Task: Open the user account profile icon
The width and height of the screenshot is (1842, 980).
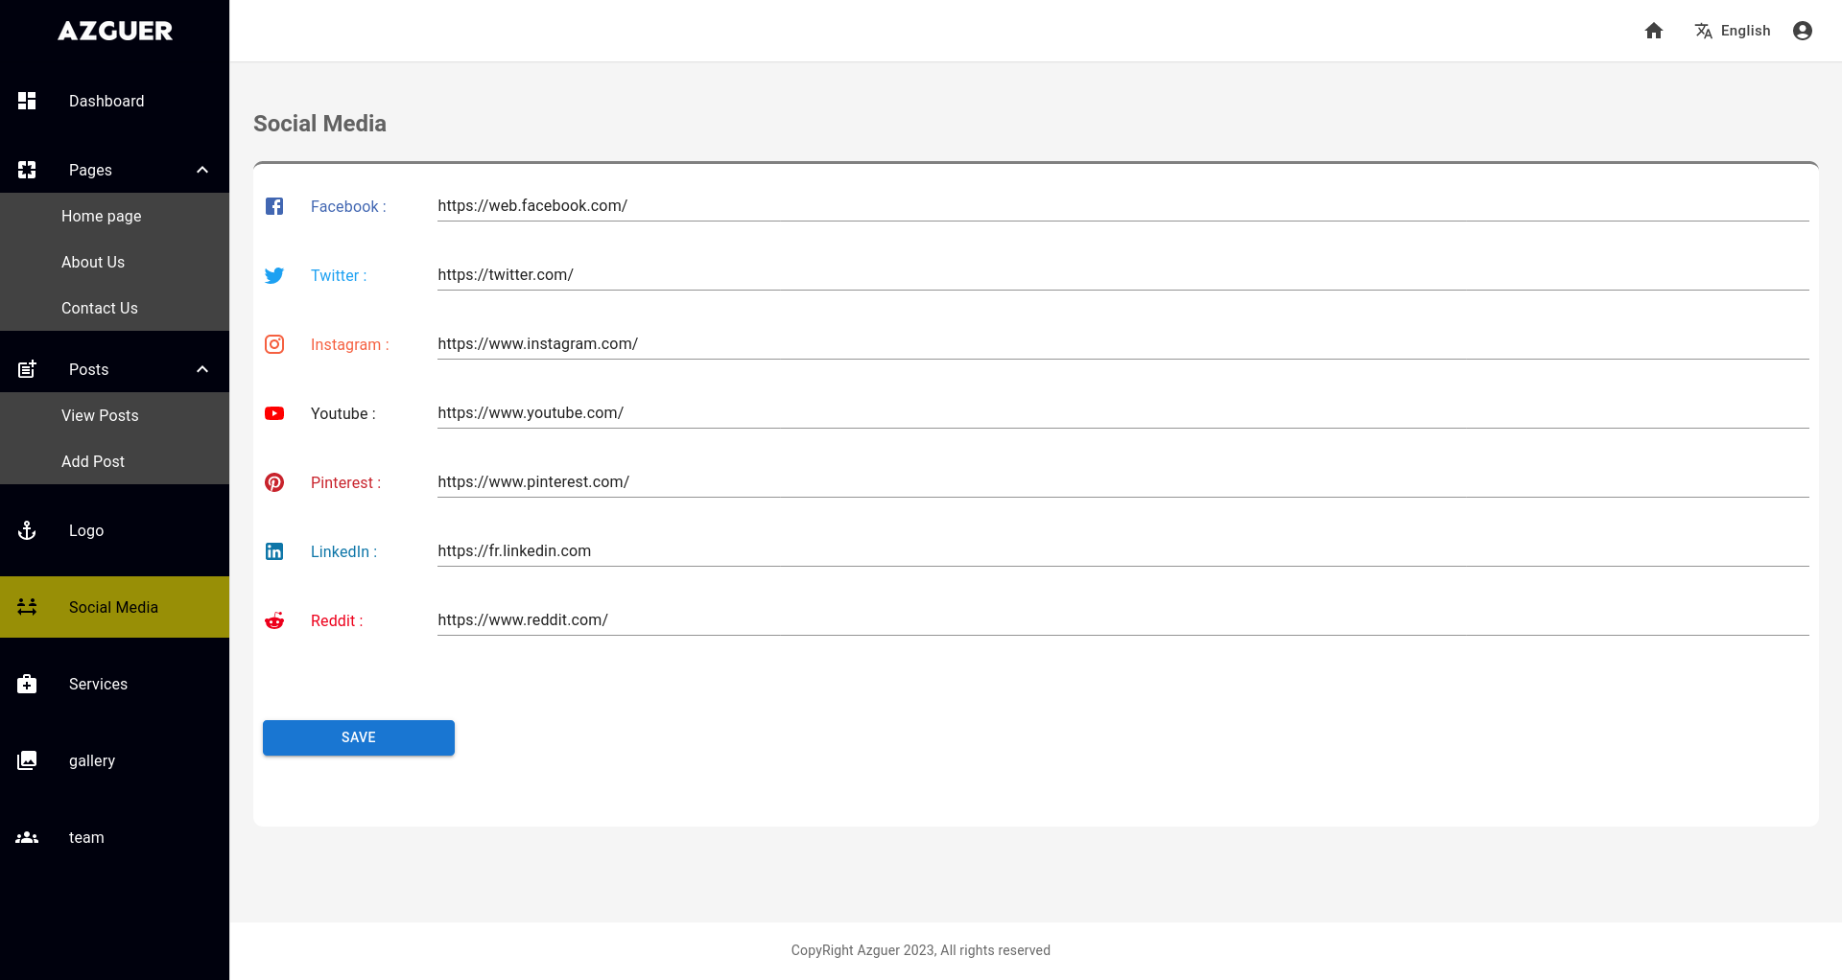Action: click(x=1803, y=31)
